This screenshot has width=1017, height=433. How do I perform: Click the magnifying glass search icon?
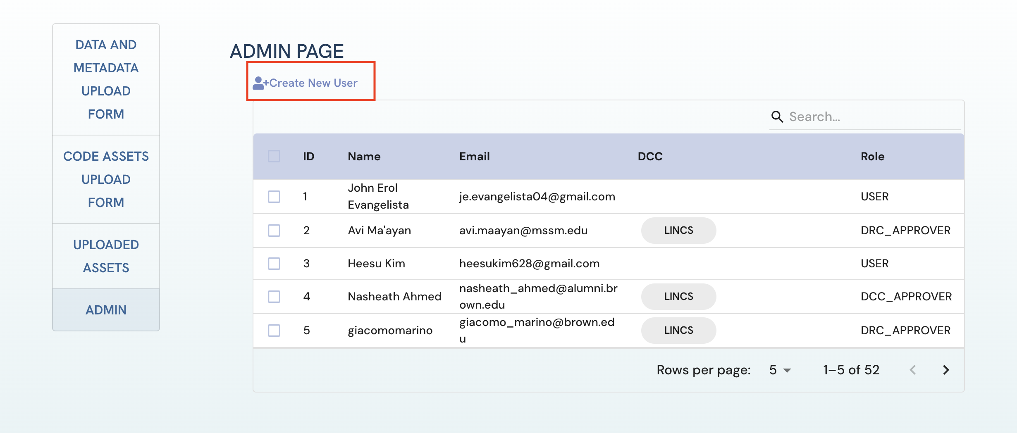tap(777, 117)
